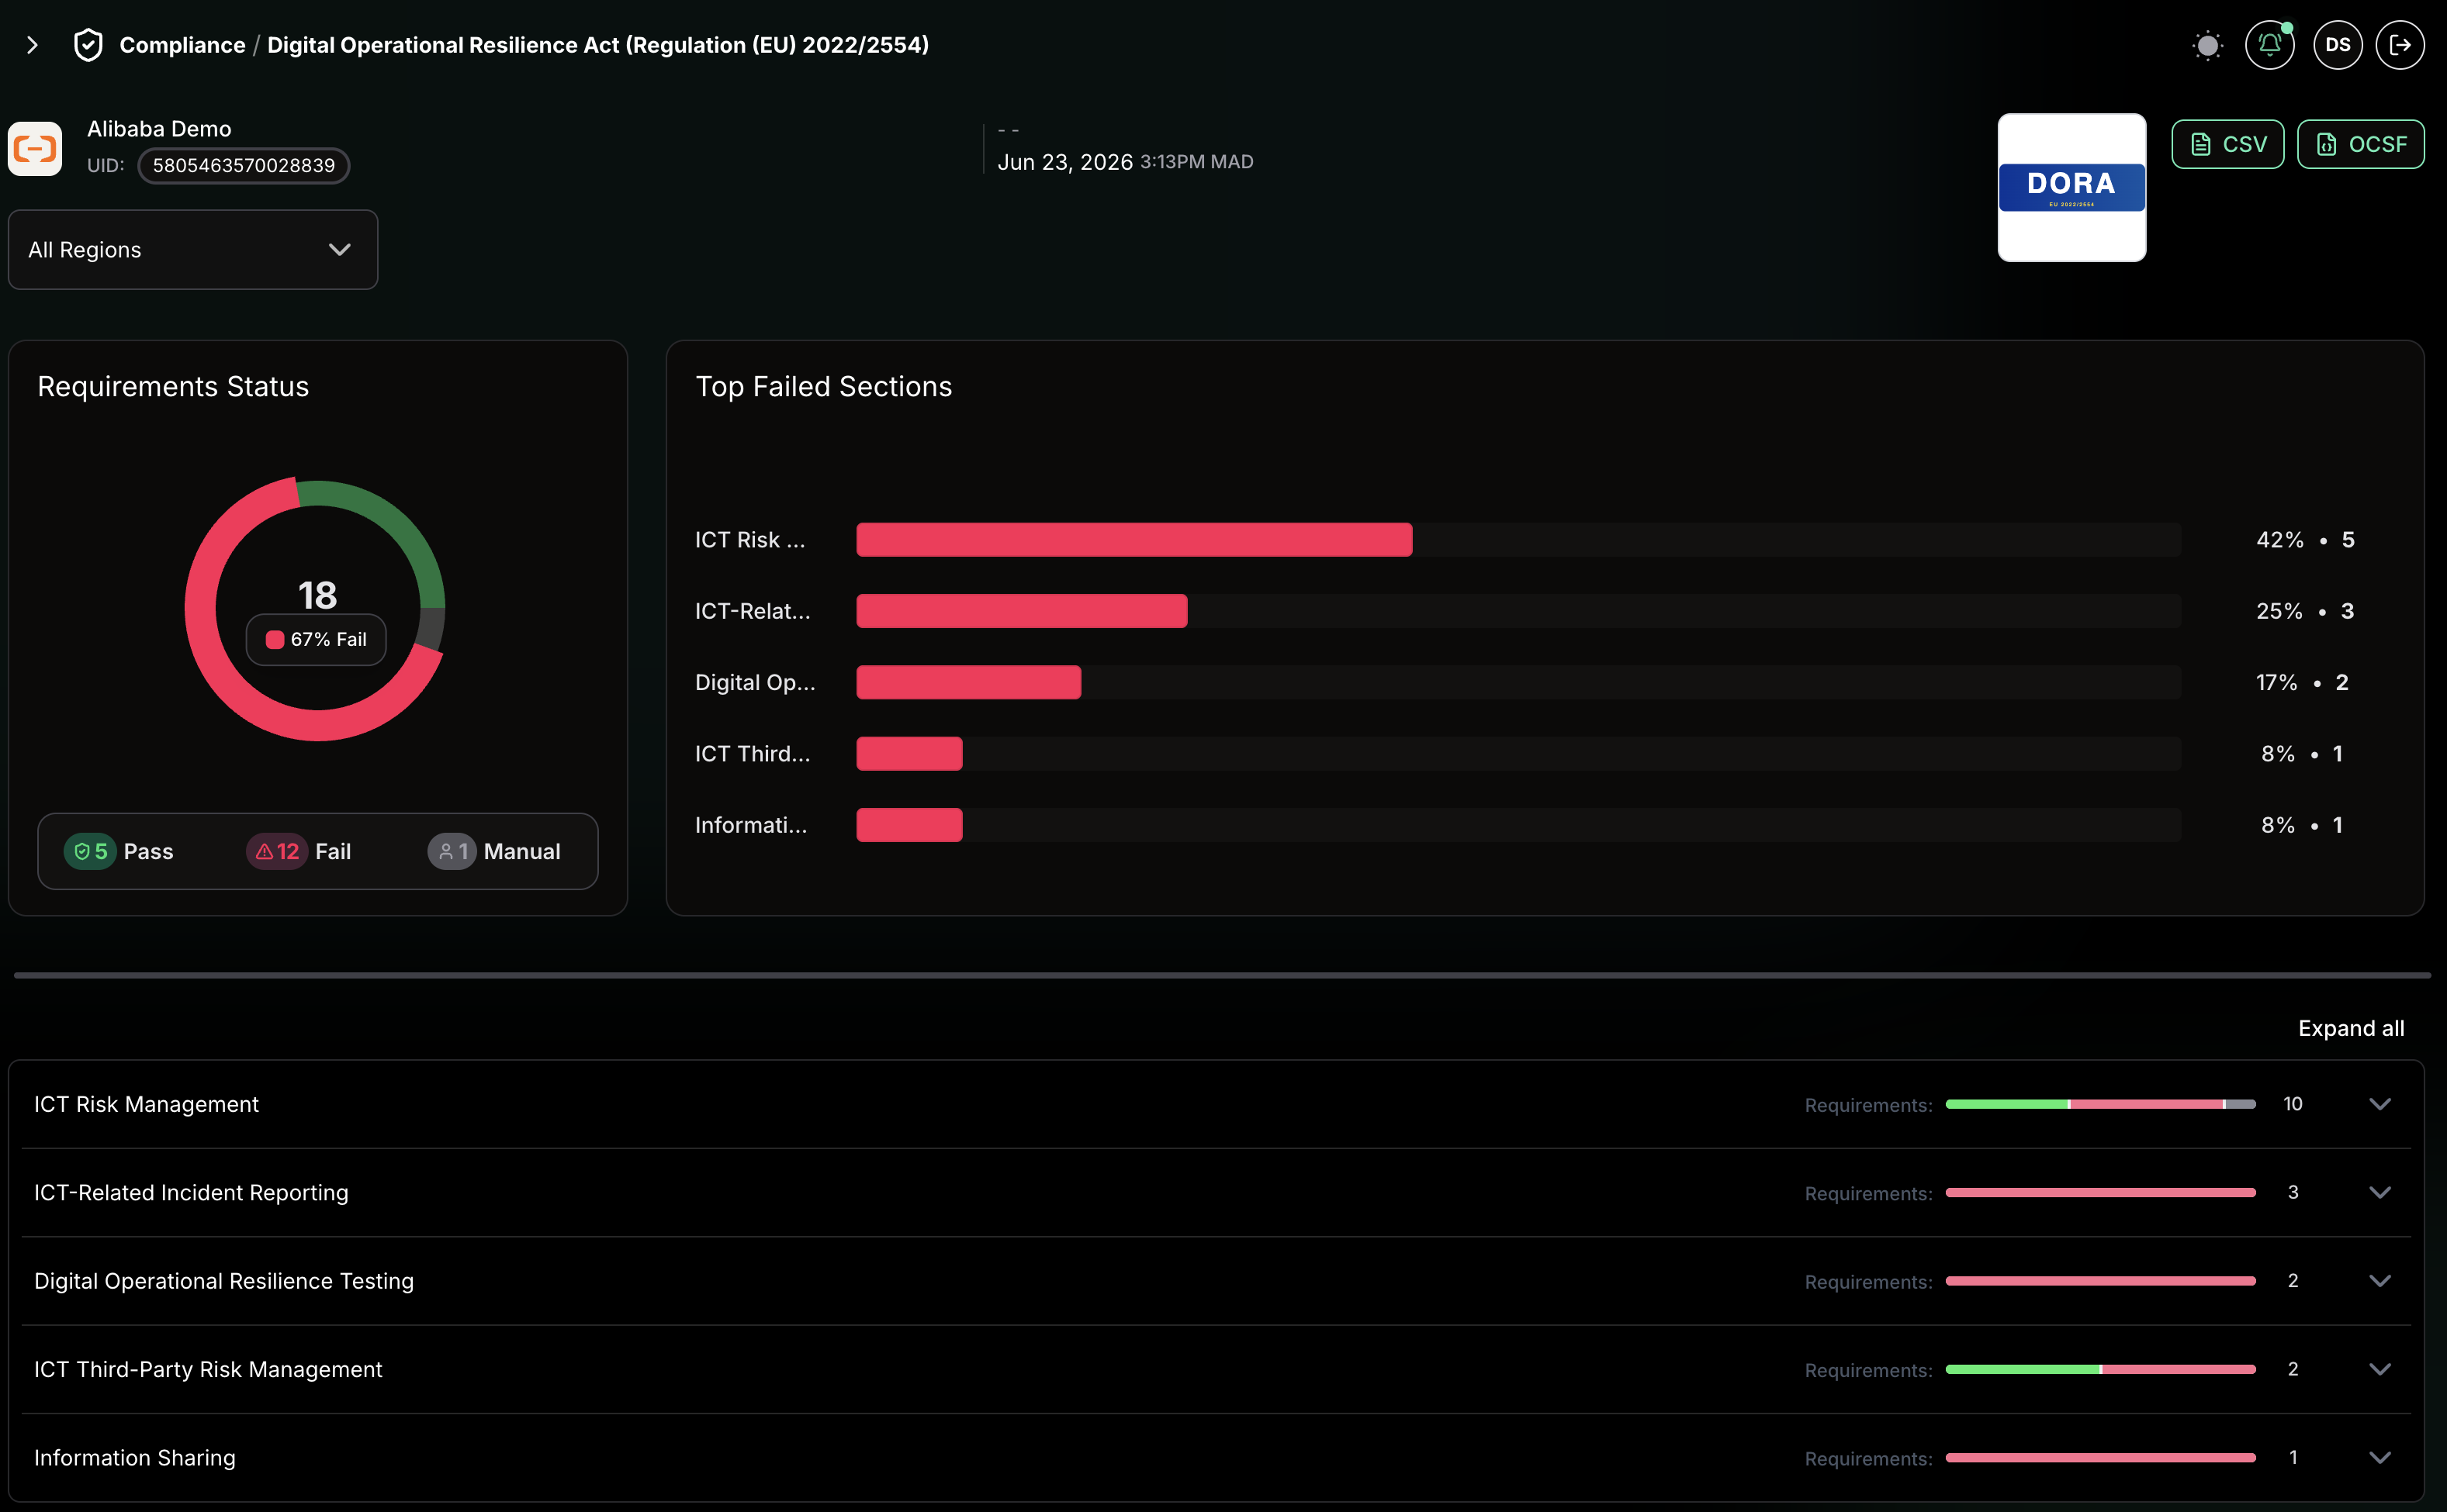Click the Alibaba Cloud provider logo
Viewport: 2447px width, 1512px height.
[x=35, y=149]
